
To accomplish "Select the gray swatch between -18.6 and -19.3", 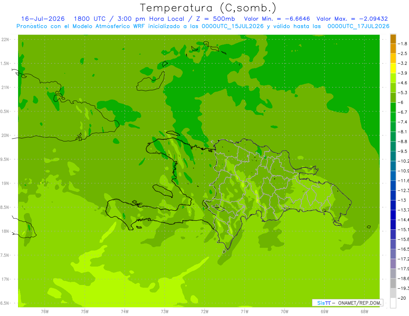I will tap(393, 283).
